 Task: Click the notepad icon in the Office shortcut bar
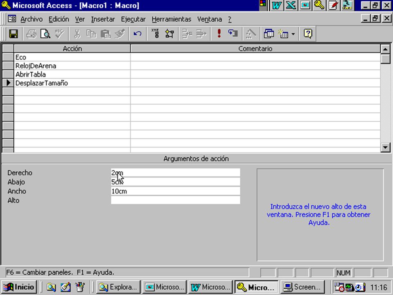pyautogui.click(x=333, y=5)
